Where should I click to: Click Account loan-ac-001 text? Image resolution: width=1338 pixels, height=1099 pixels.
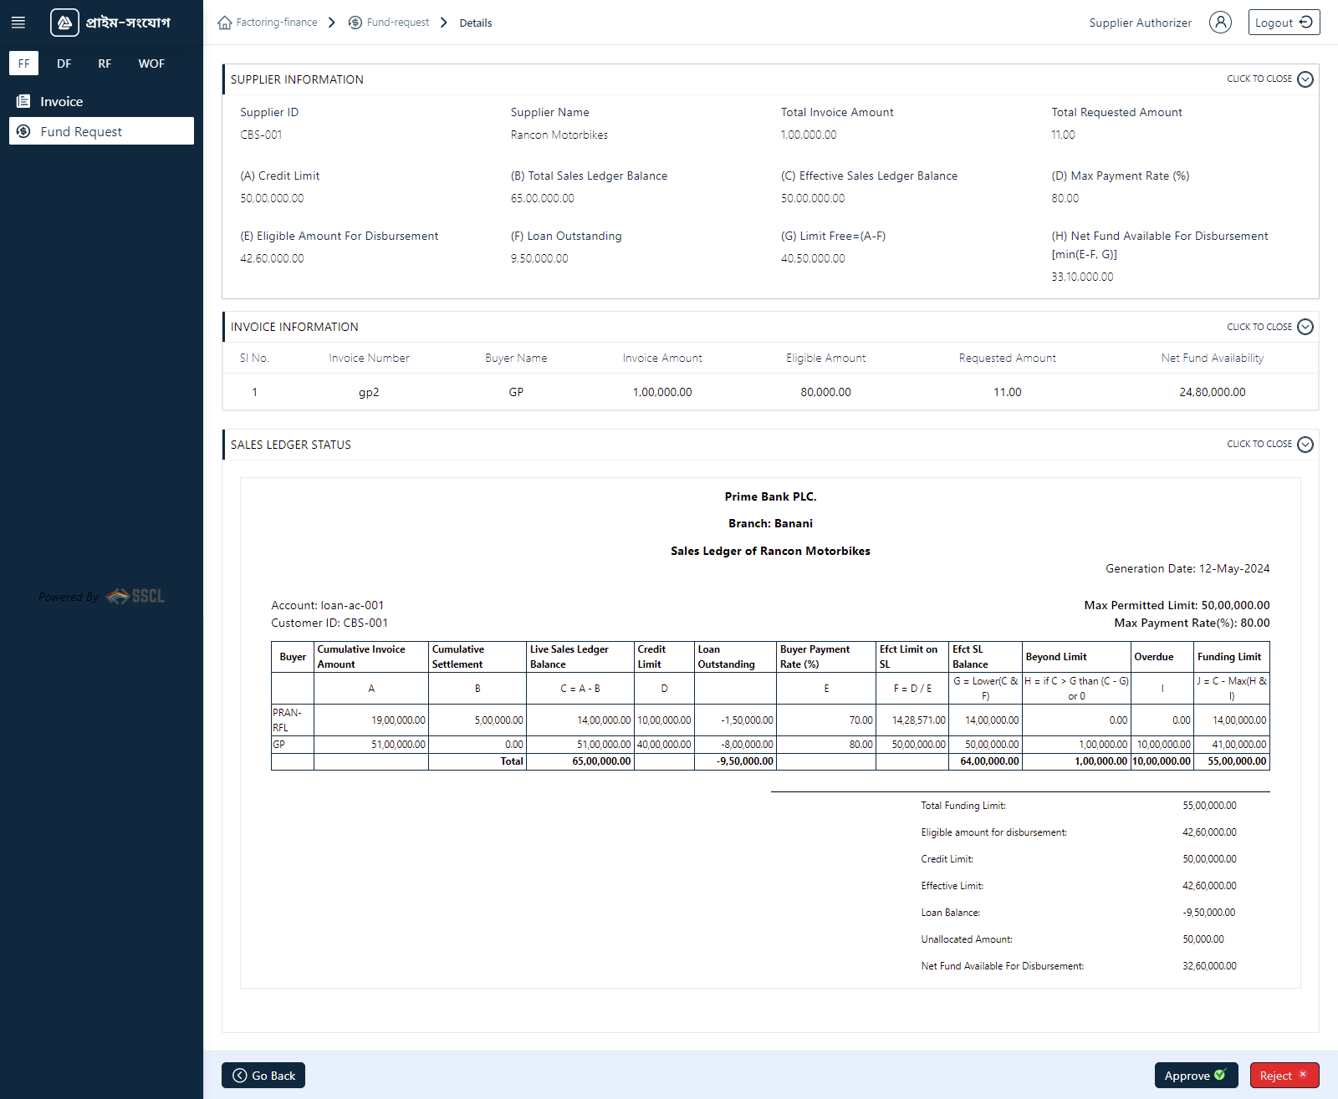(328, 605)
